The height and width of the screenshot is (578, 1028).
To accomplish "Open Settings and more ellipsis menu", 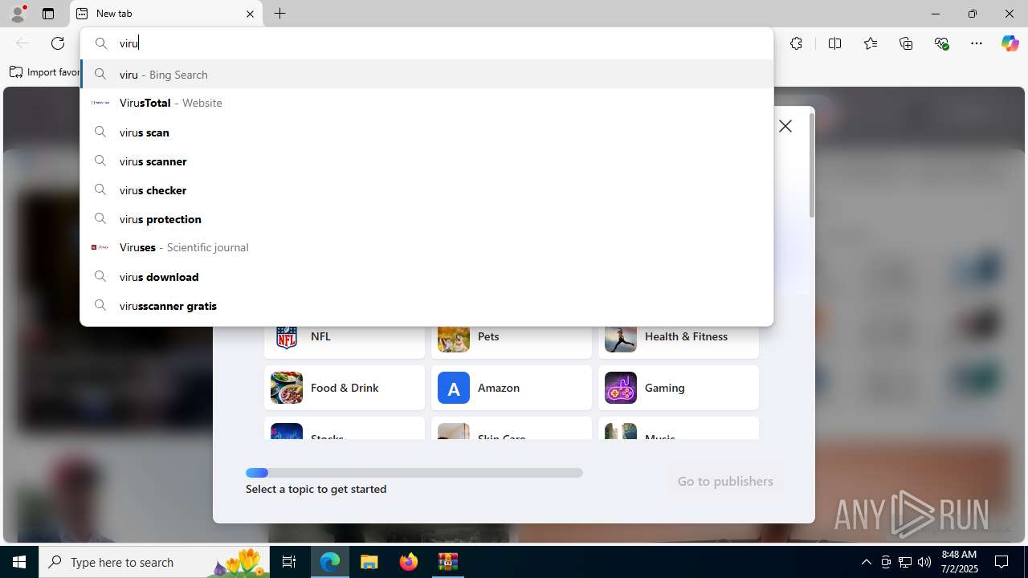I will click(x=977, y=43).
